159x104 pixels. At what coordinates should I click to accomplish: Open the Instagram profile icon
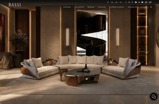pyautogui.click(x=129, y=2)
